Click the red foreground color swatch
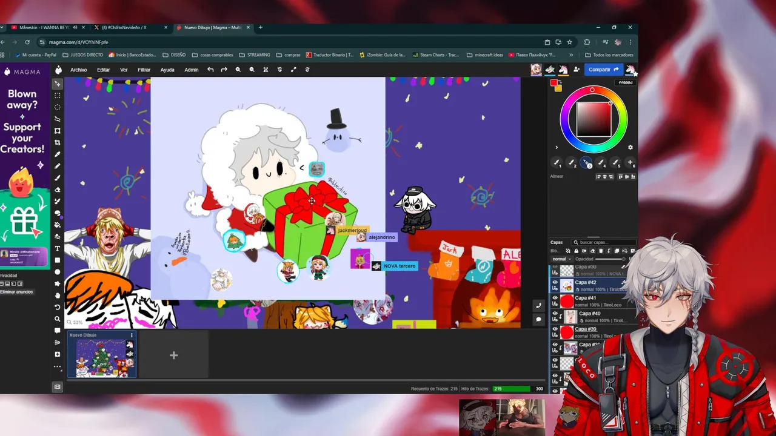This screenshot has height=436, width=776. pos(554,83)
